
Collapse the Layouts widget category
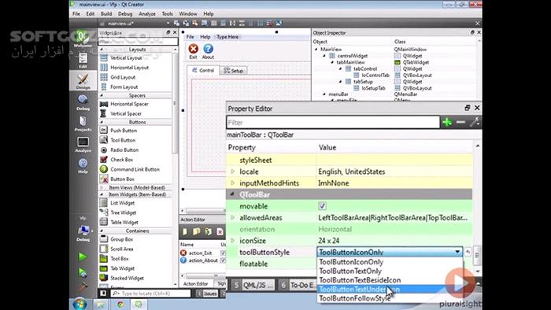[x=102, y=50]
